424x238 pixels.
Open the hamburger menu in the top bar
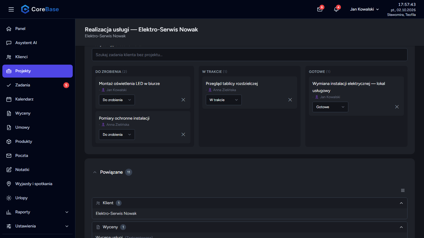click(x=11, y=9)
